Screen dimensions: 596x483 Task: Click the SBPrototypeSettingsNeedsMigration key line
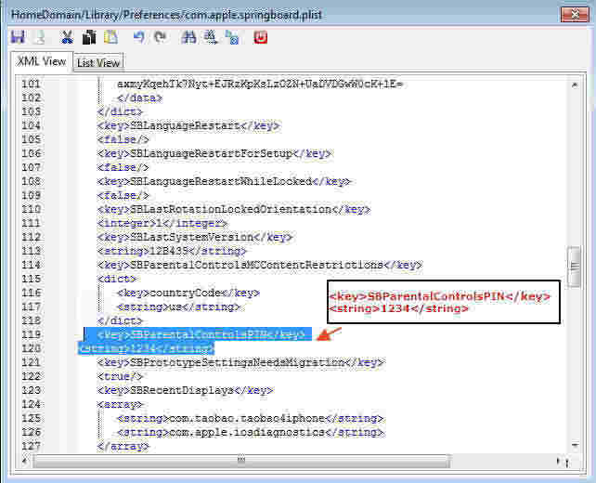[241, 362]
